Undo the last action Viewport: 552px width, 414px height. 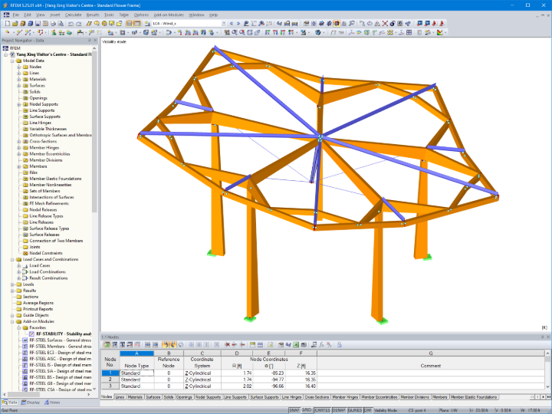(x=71, y=24)
